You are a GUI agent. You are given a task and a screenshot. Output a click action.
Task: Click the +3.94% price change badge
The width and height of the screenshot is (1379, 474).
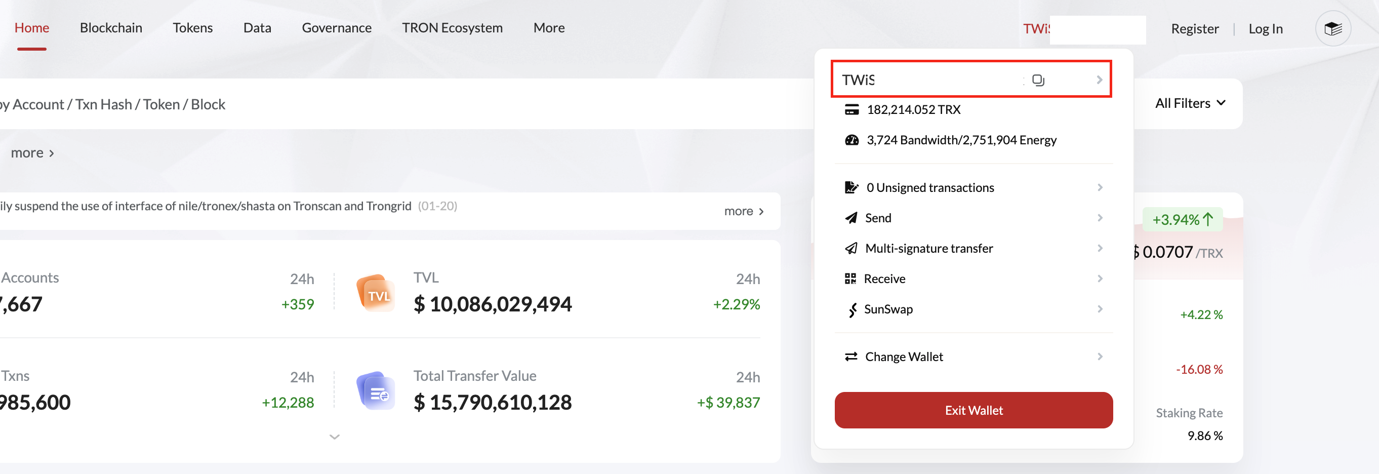point(1183,220)
